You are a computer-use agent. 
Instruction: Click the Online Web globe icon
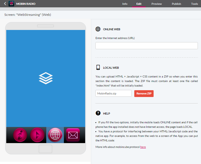(x=98, y=29)
